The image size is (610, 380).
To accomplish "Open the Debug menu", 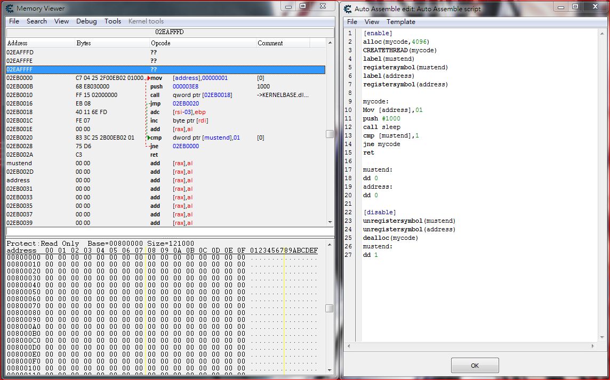I will point(86,21).
